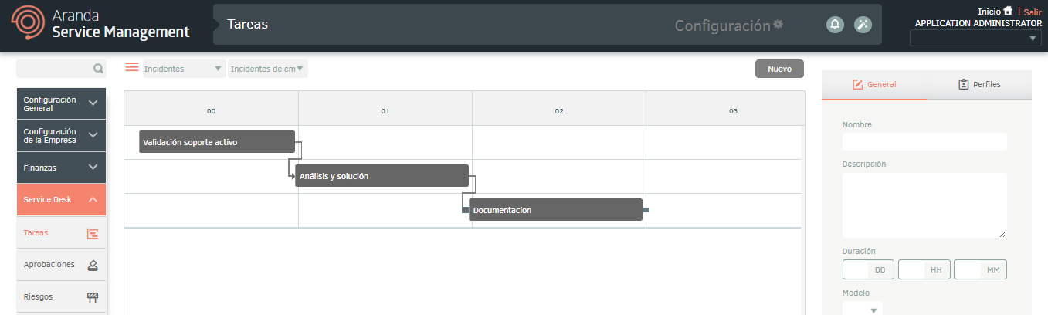Open Riesgos barrier icon
This screenshot has height=315, width=1048.
pos(93,296)
